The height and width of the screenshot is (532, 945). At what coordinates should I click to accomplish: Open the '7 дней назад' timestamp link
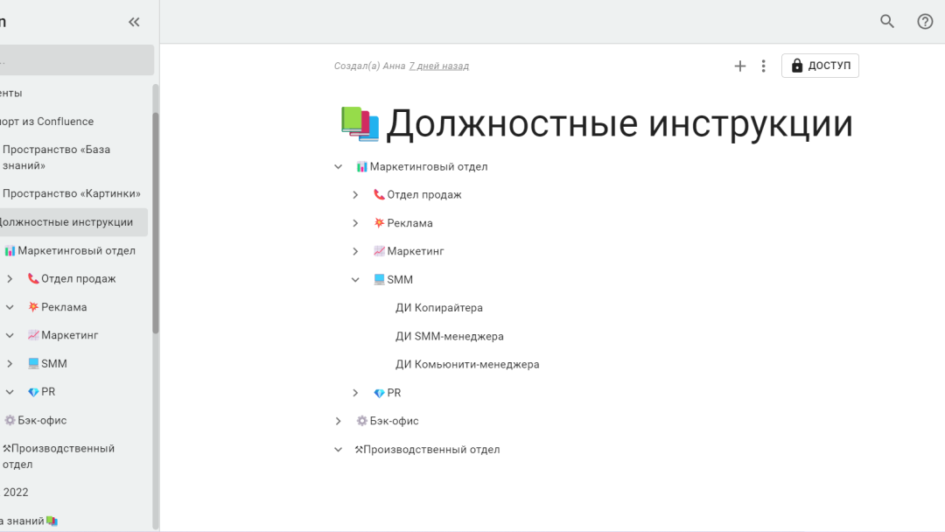(x=438, y=66)
